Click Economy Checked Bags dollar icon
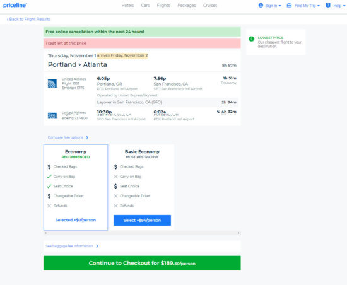Viewport: 347px width, 285px height. click(49, 166)
